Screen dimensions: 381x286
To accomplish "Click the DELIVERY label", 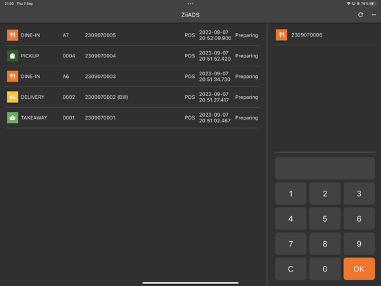I will pyautogui.click(x=32, y=97).
